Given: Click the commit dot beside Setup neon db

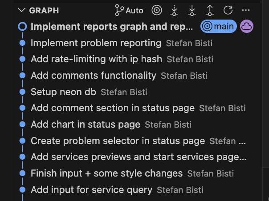Looking at the screenshot, I should (x=22, y=92).
